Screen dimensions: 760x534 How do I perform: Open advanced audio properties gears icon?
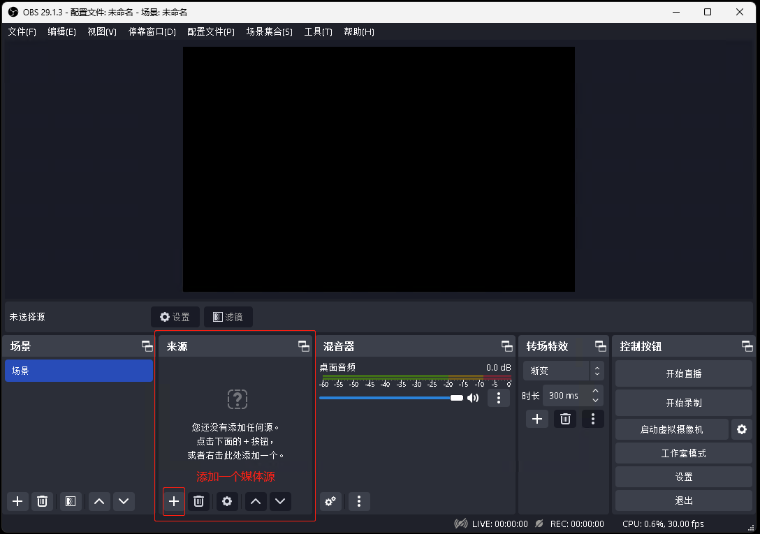coord(330,501)
